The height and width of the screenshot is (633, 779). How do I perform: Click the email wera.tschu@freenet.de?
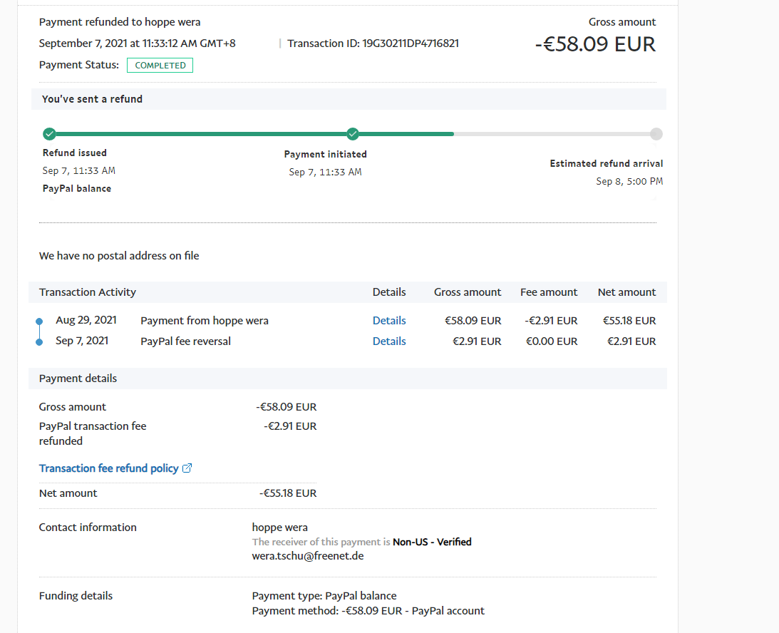[308, 556]
